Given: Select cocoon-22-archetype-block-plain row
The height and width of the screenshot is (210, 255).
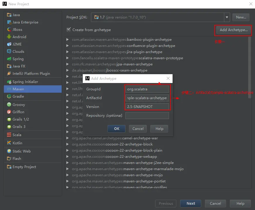Looking at the screenshot, I should [x=158, y=150].
